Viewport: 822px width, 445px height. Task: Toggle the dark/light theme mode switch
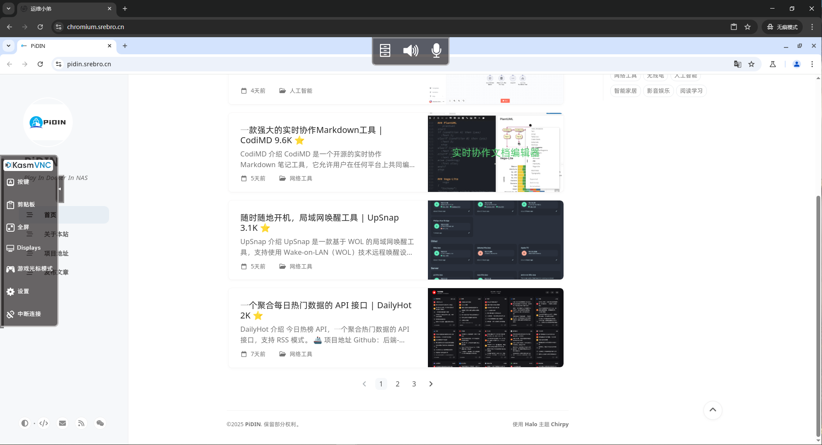point(25,423)
